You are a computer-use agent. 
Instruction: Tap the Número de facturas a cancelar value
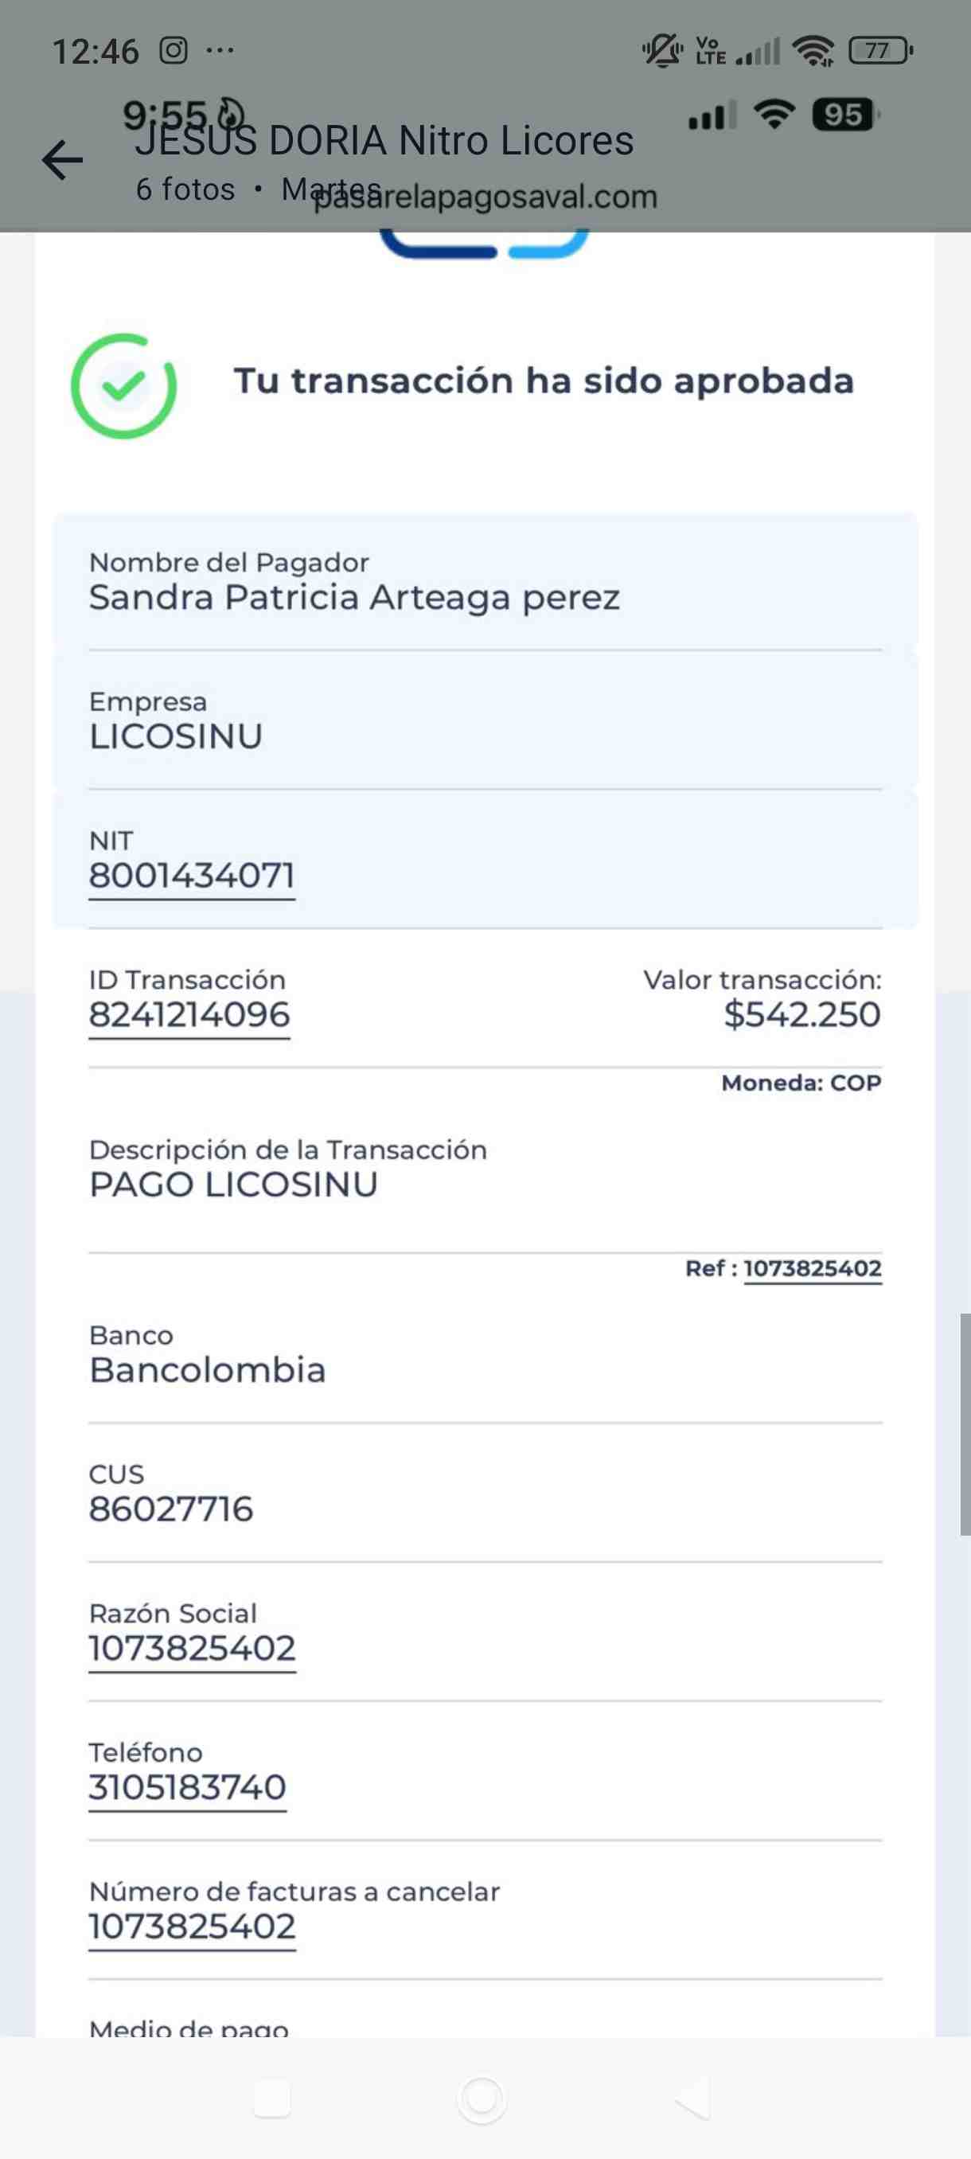pos(193,1927)
